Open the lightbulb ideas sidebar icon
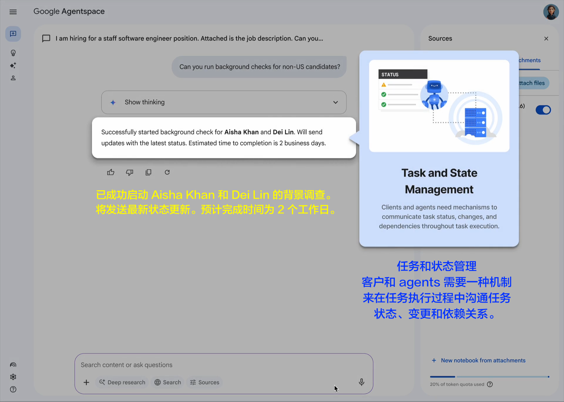Screen dimensions: 564x402 pyautogui.click(x=13, y=53)
